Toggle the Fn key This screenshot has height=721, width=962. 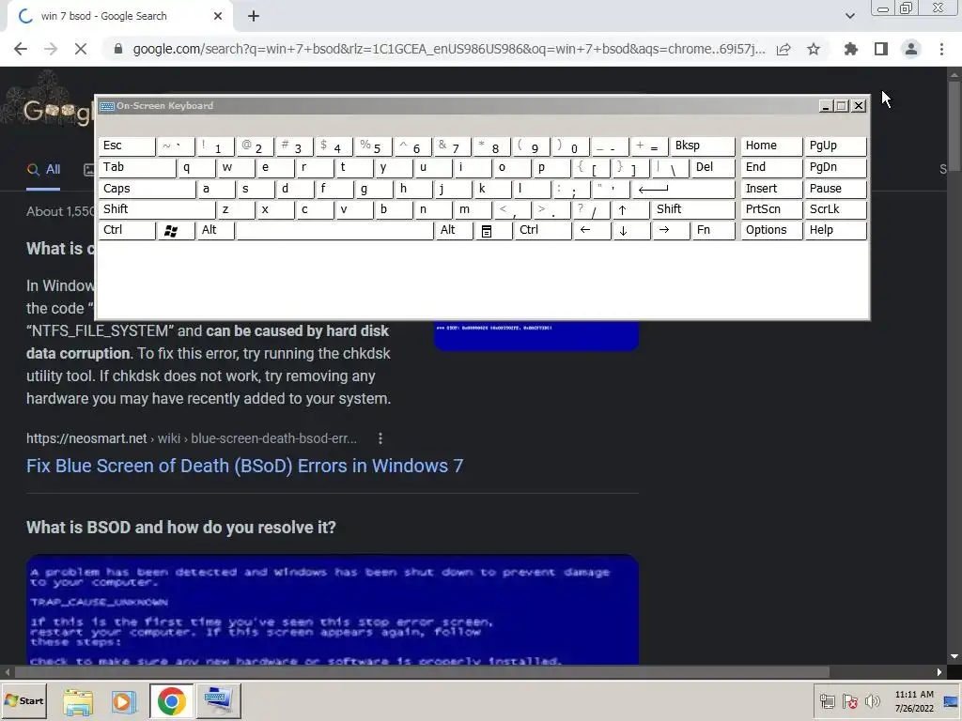[712, 231]
